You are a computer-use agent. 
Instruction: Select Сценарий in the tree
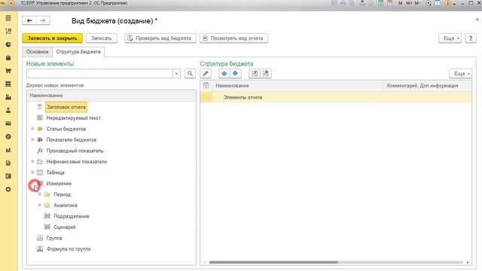click(x=65, y=227)
